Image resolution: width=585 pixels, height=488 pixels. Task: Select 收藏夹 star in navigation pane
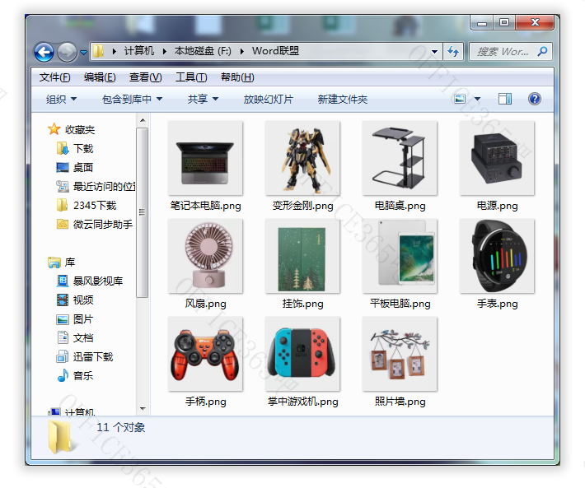(x=72, y=130)
